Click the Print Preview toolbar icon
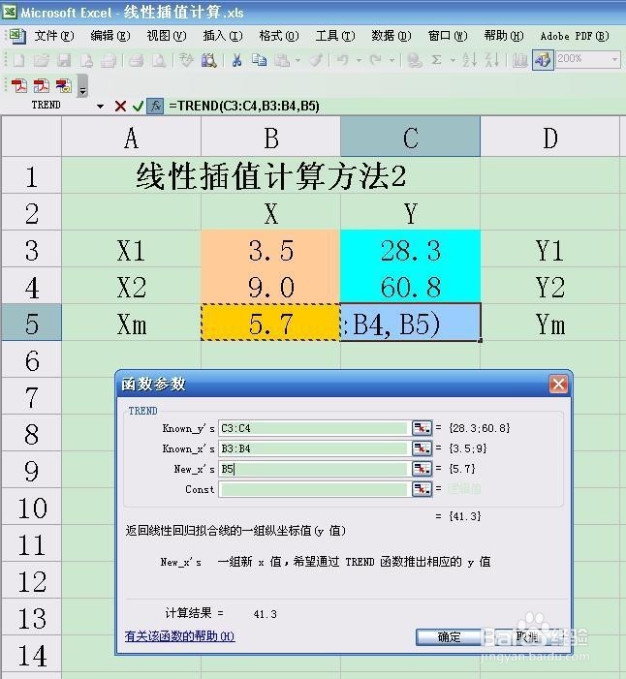This screenshot has width=626, height=679. 159,60
